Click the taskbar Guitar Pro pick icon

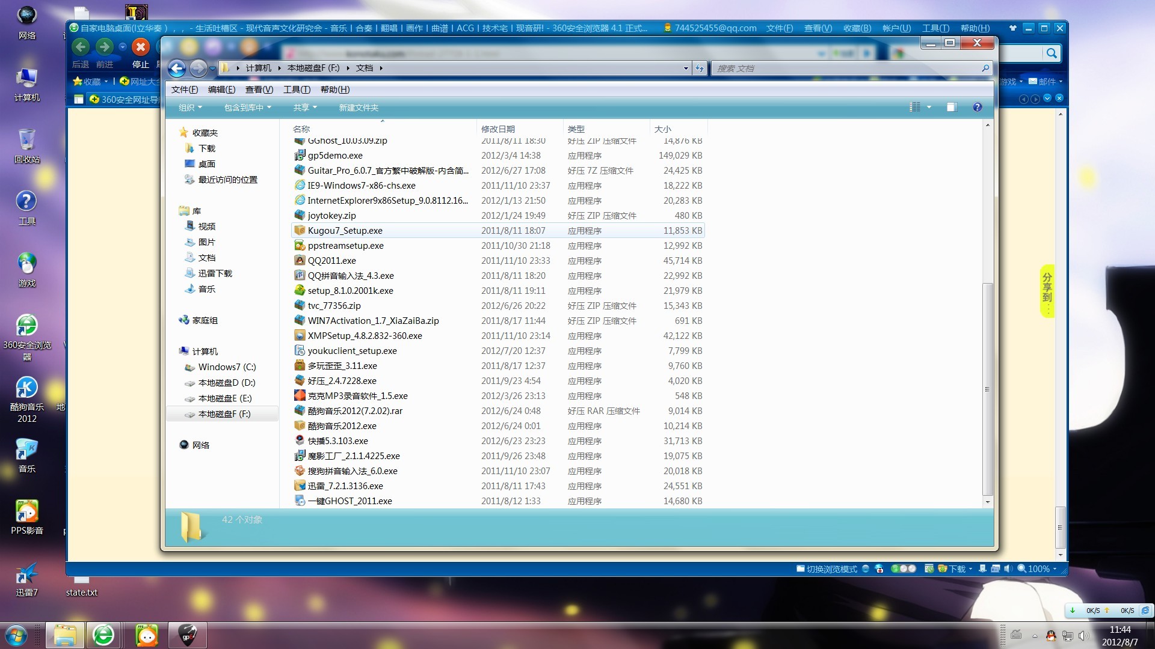[188, 635]
